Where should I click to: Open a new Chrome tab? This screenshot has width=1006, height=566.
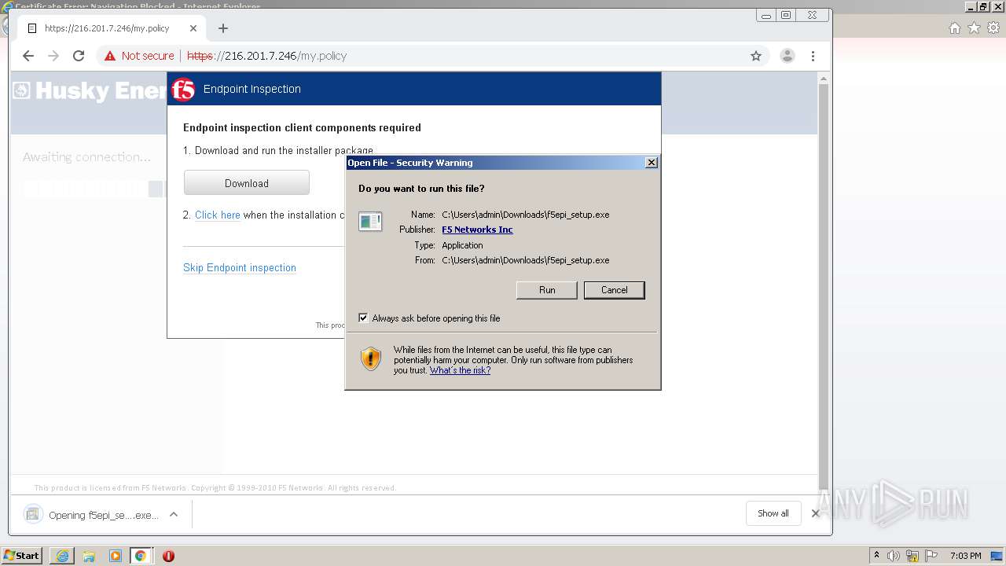click(223, 28)
